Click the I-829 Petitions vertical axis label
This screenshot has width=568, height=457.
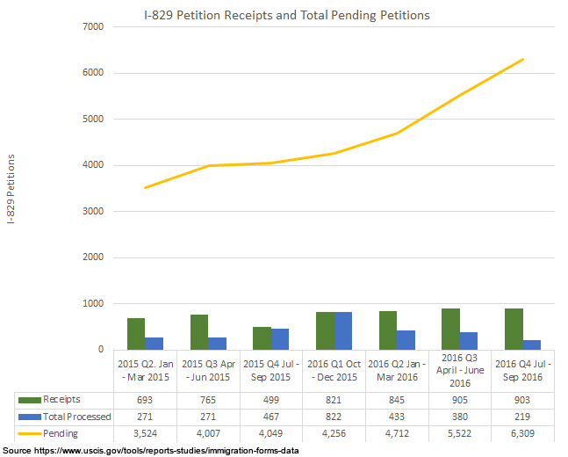(x=11, y=188)
